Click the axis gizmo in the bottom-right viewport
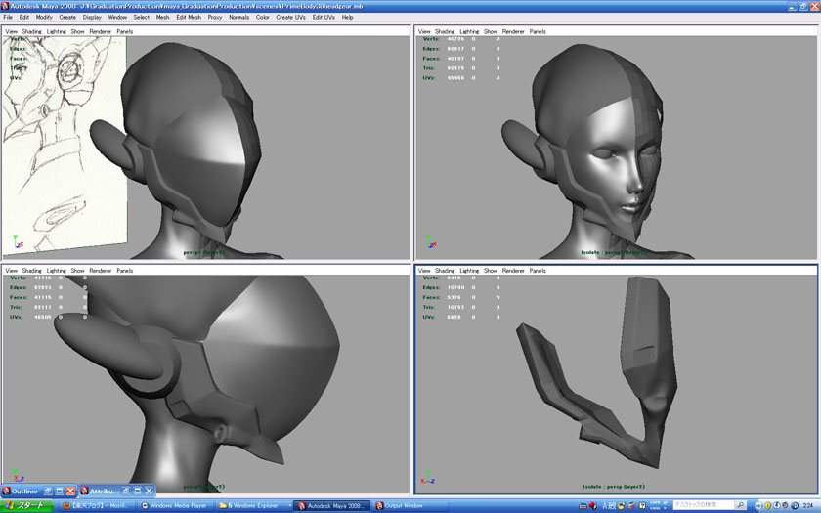 pyautogui.click(x=427, y=479)
